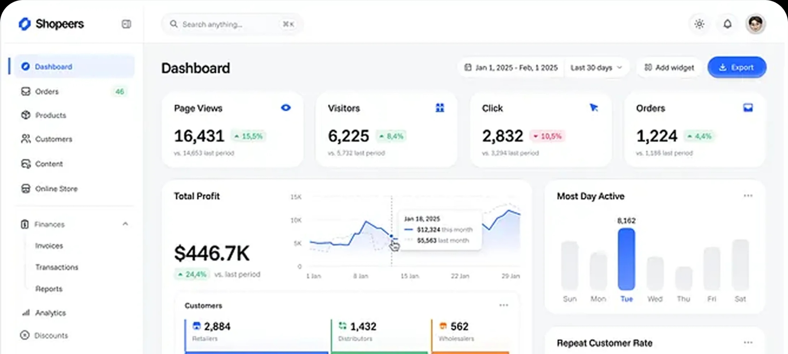Open notifications bell icon

point(727,24)
